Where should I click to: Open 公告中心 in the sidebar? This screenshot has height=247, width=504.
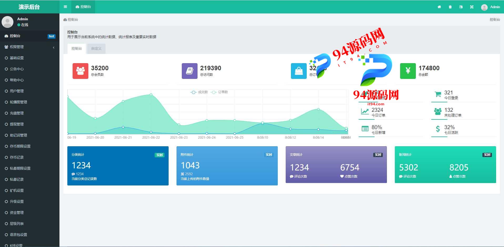coord(30,69)
